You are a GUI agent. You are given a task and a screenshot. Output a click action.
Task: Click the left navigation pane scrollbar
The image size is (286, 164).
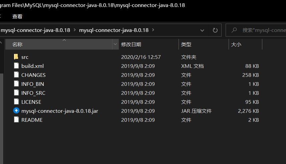point(2,118)
